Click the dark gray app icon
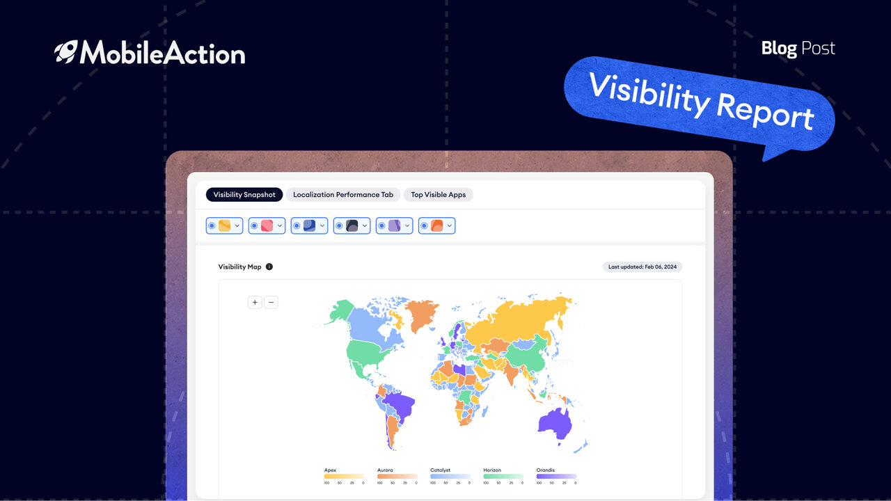This screenshot has width=891, height=501. (352, 225)
